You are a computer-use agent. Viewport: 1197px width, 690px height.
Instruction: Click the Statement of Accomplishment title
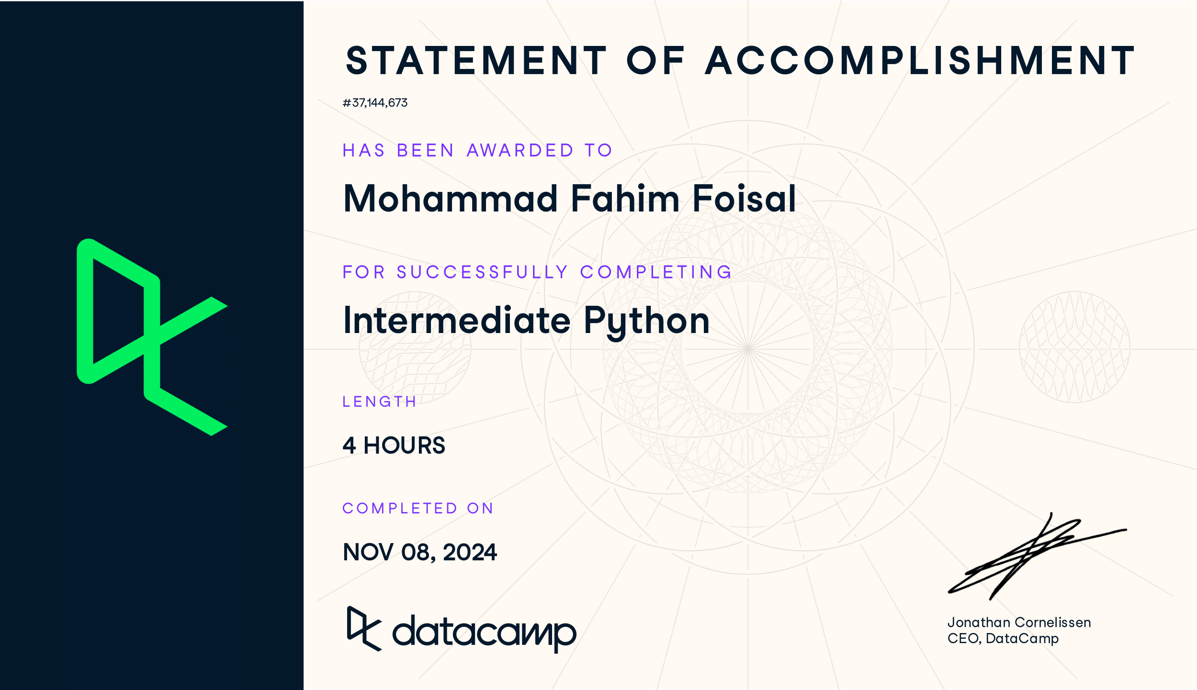click(x=740, y=61)
